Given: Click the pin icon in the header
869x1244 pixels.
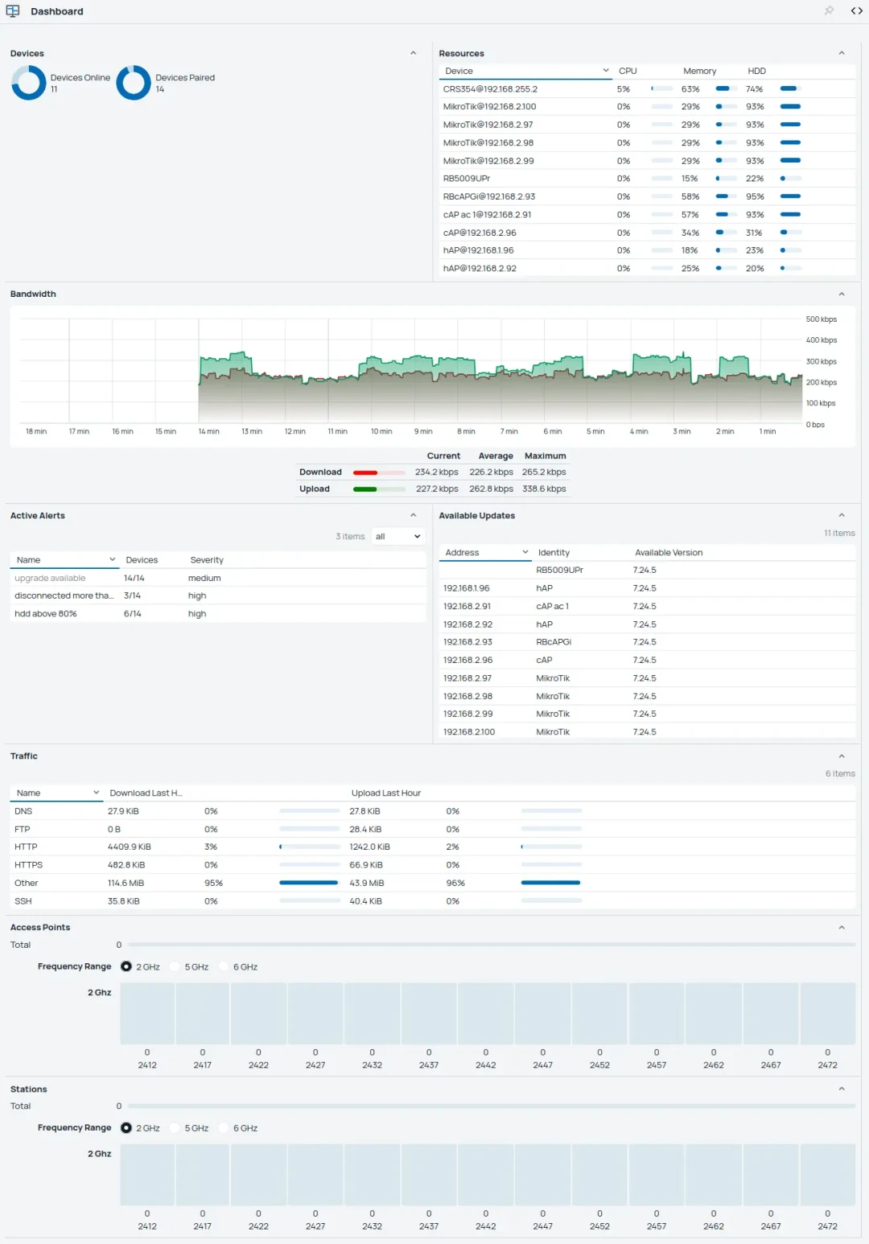Looking at the screenshot, I should coord(829,10).
